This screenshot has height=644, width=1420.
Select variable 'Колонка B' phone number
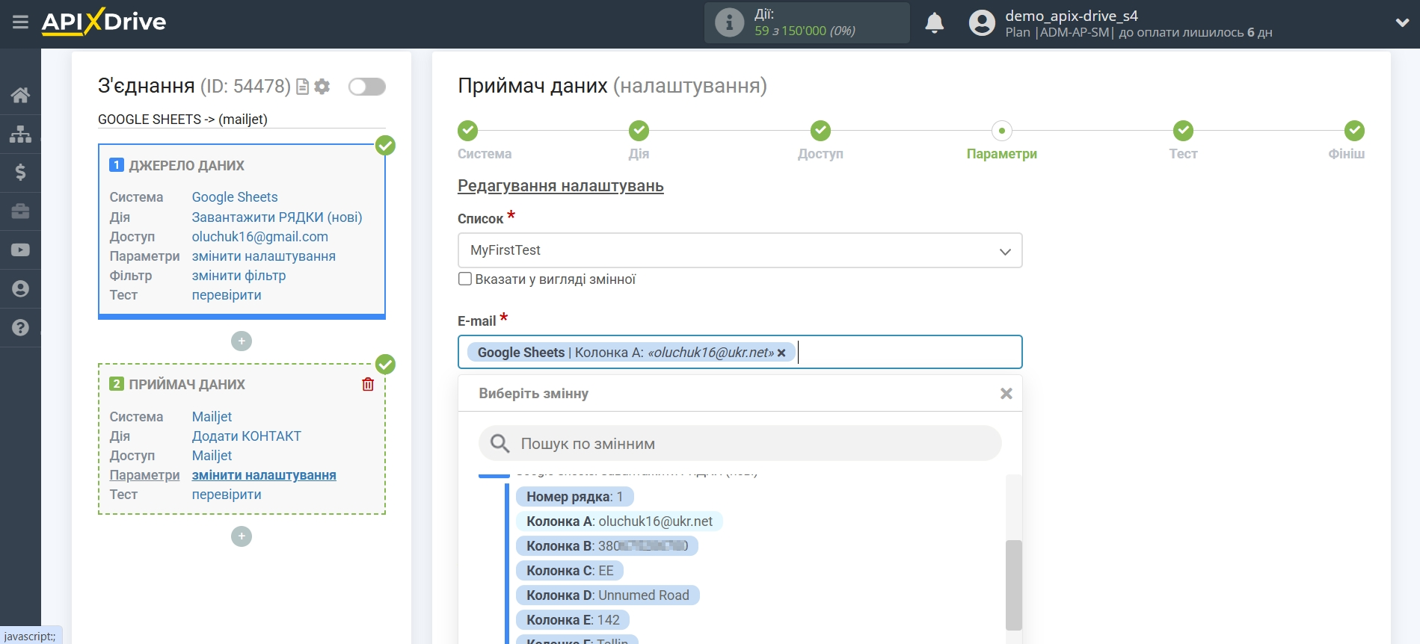coord(606,546)
